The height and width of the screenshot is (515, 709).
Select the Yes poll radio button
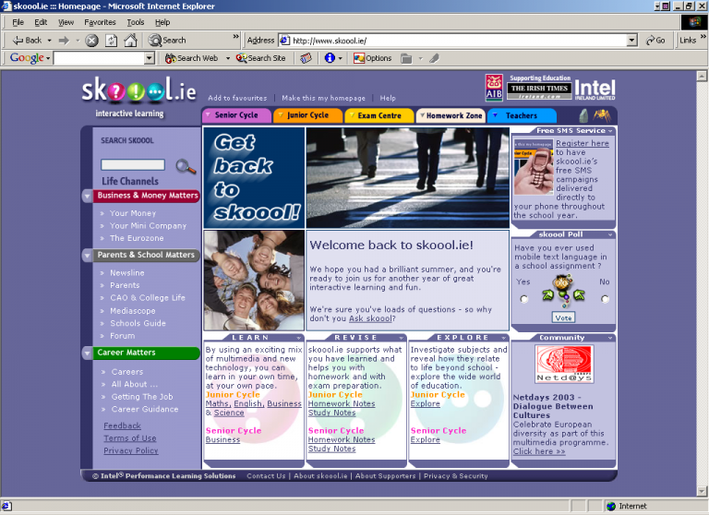tap(524, 298)
